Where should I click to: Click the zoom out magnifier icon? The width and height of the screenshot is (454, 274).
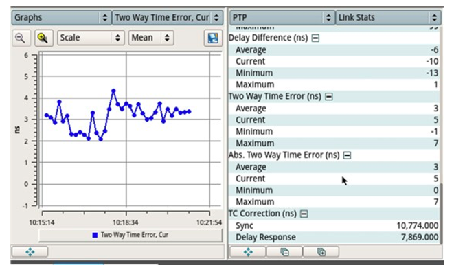pyautogui.click(x=21, y=38)
